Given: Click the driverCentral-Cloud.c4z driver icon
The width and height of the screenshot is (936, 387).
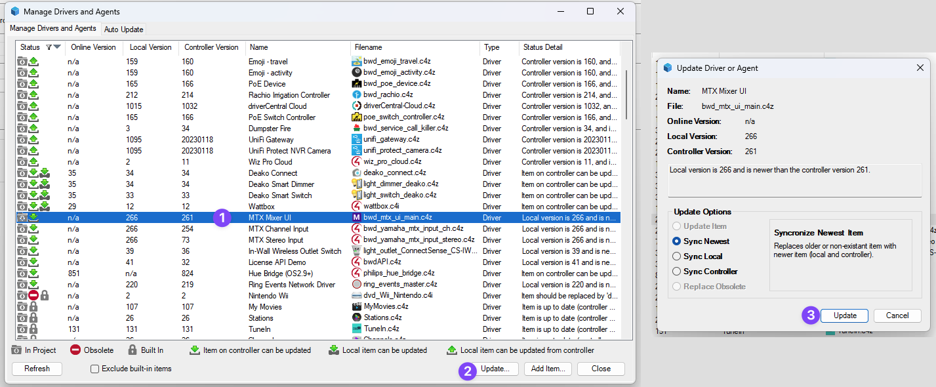Looking at the screenshot, I should pyautogui.click(x=357, y=106).
